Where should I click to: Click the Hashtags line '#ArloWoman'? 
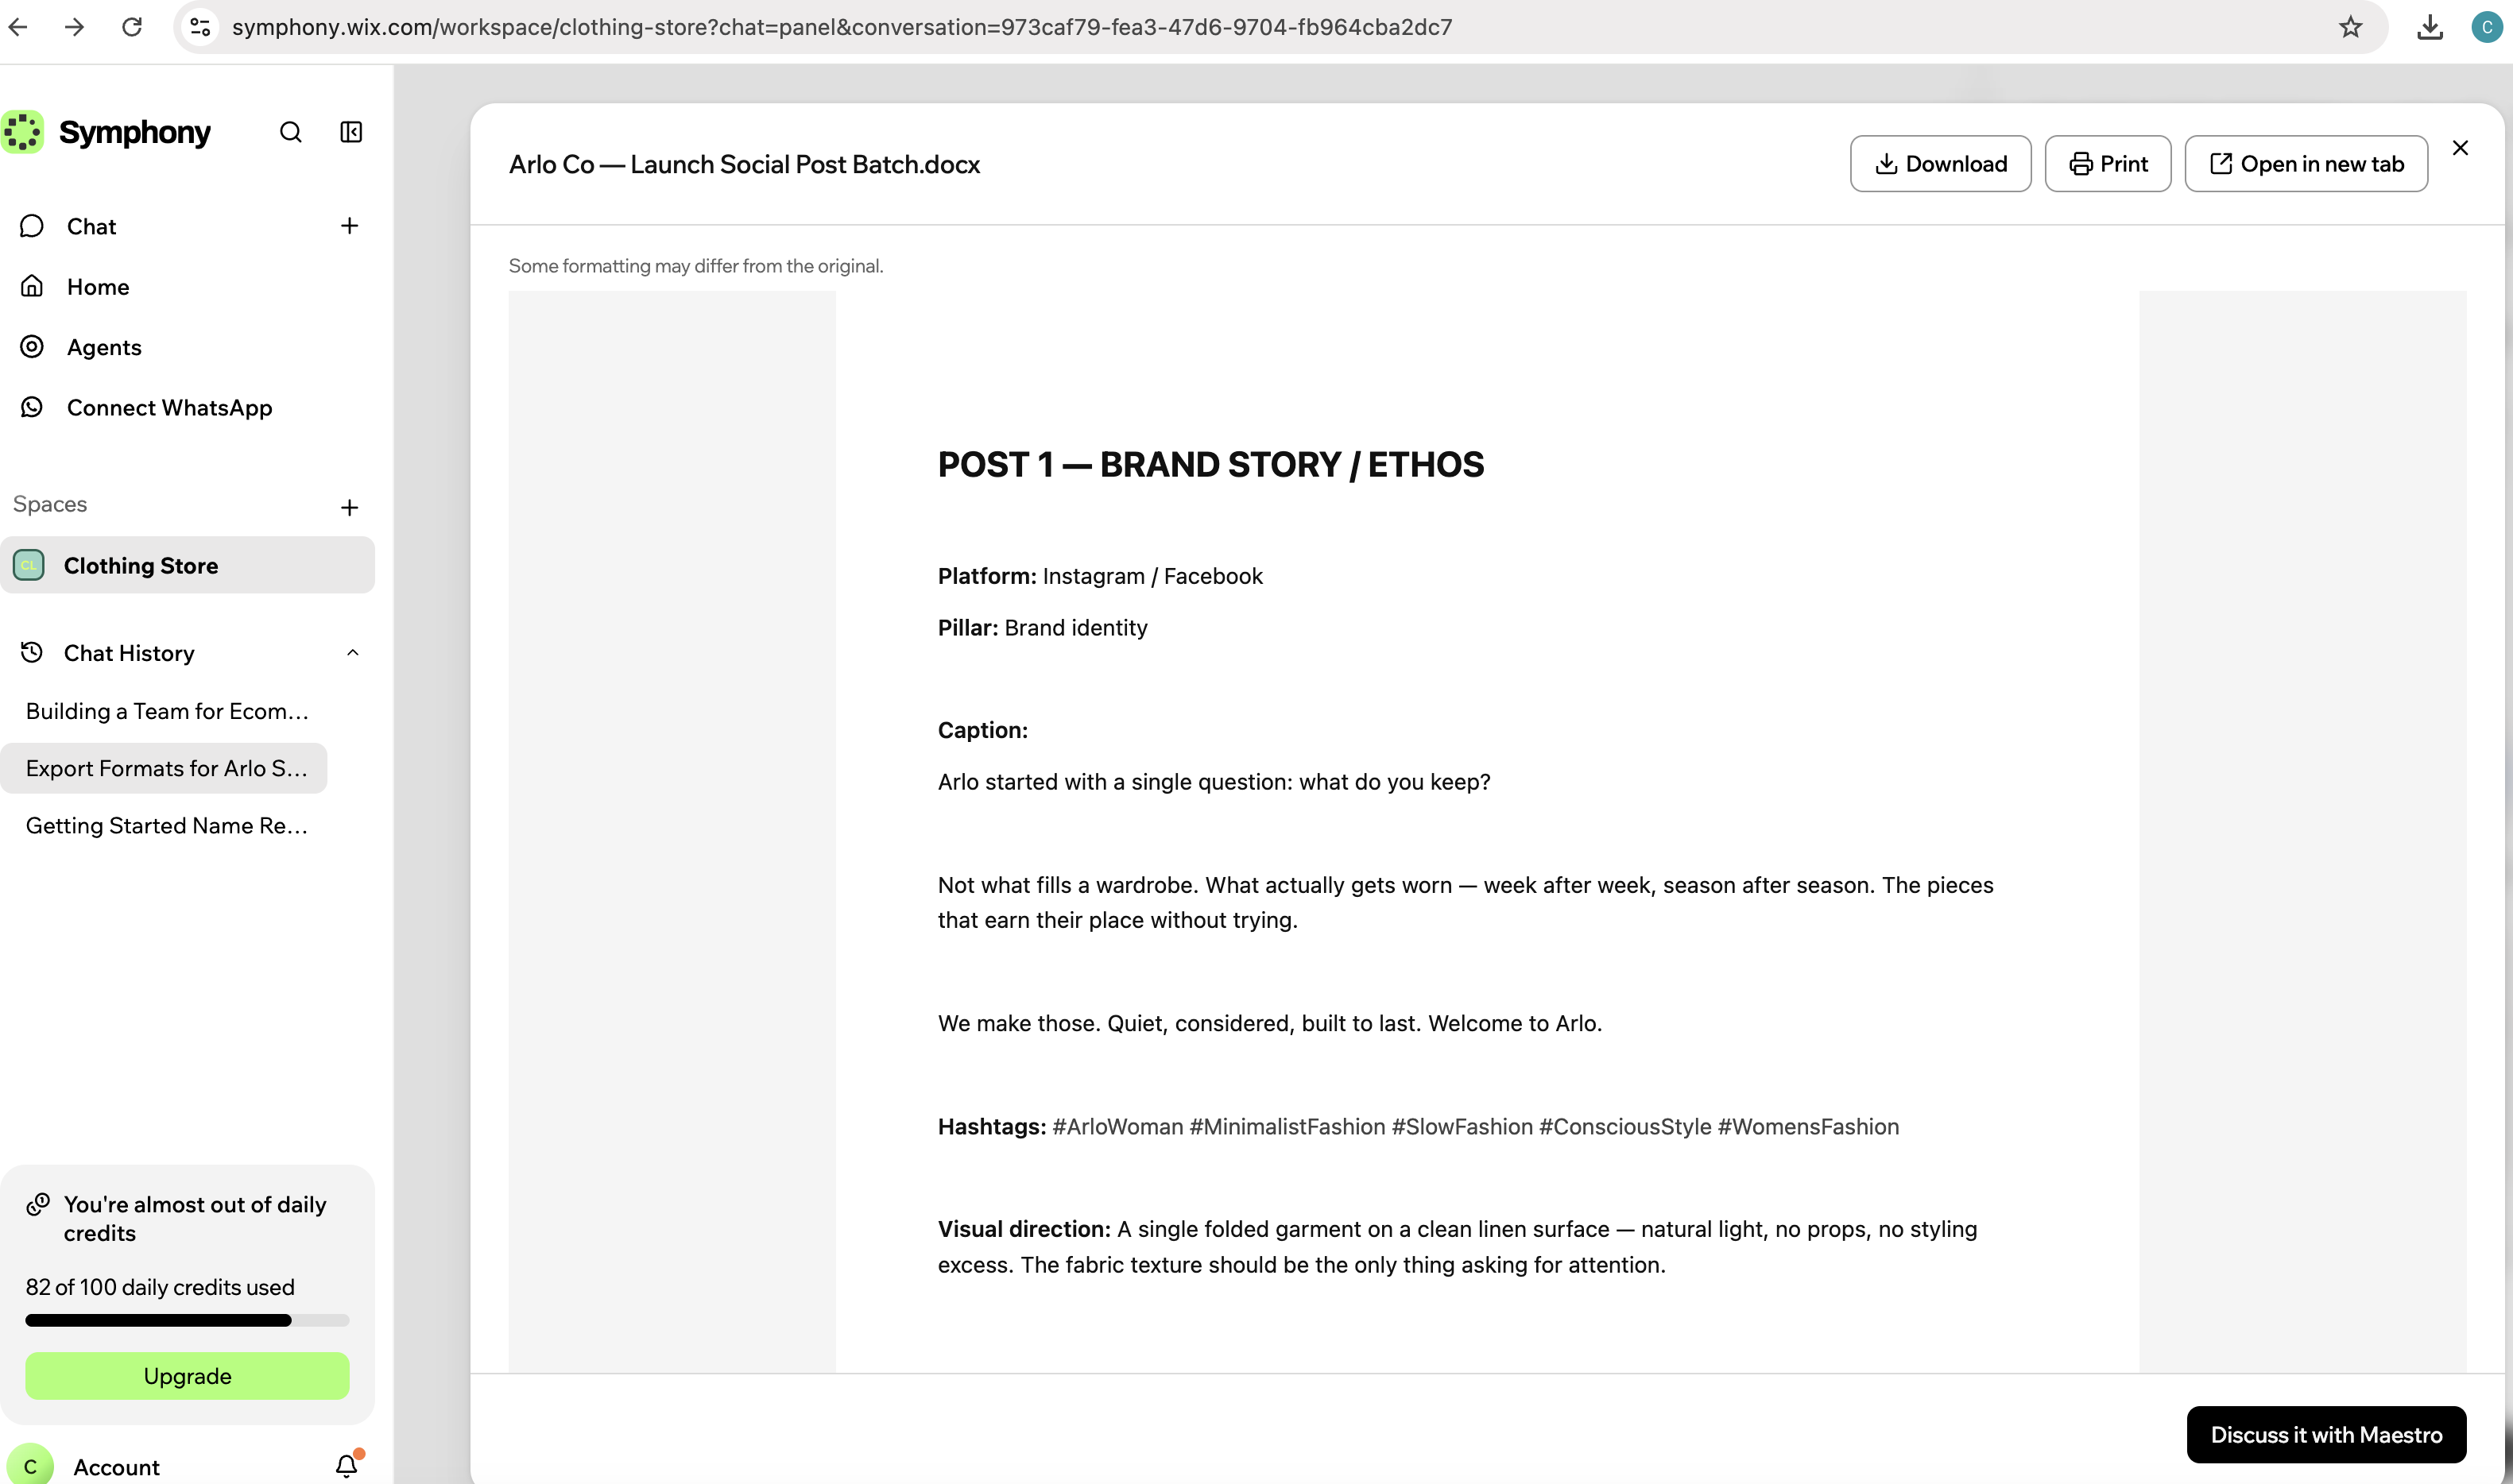(1418, 1126)
